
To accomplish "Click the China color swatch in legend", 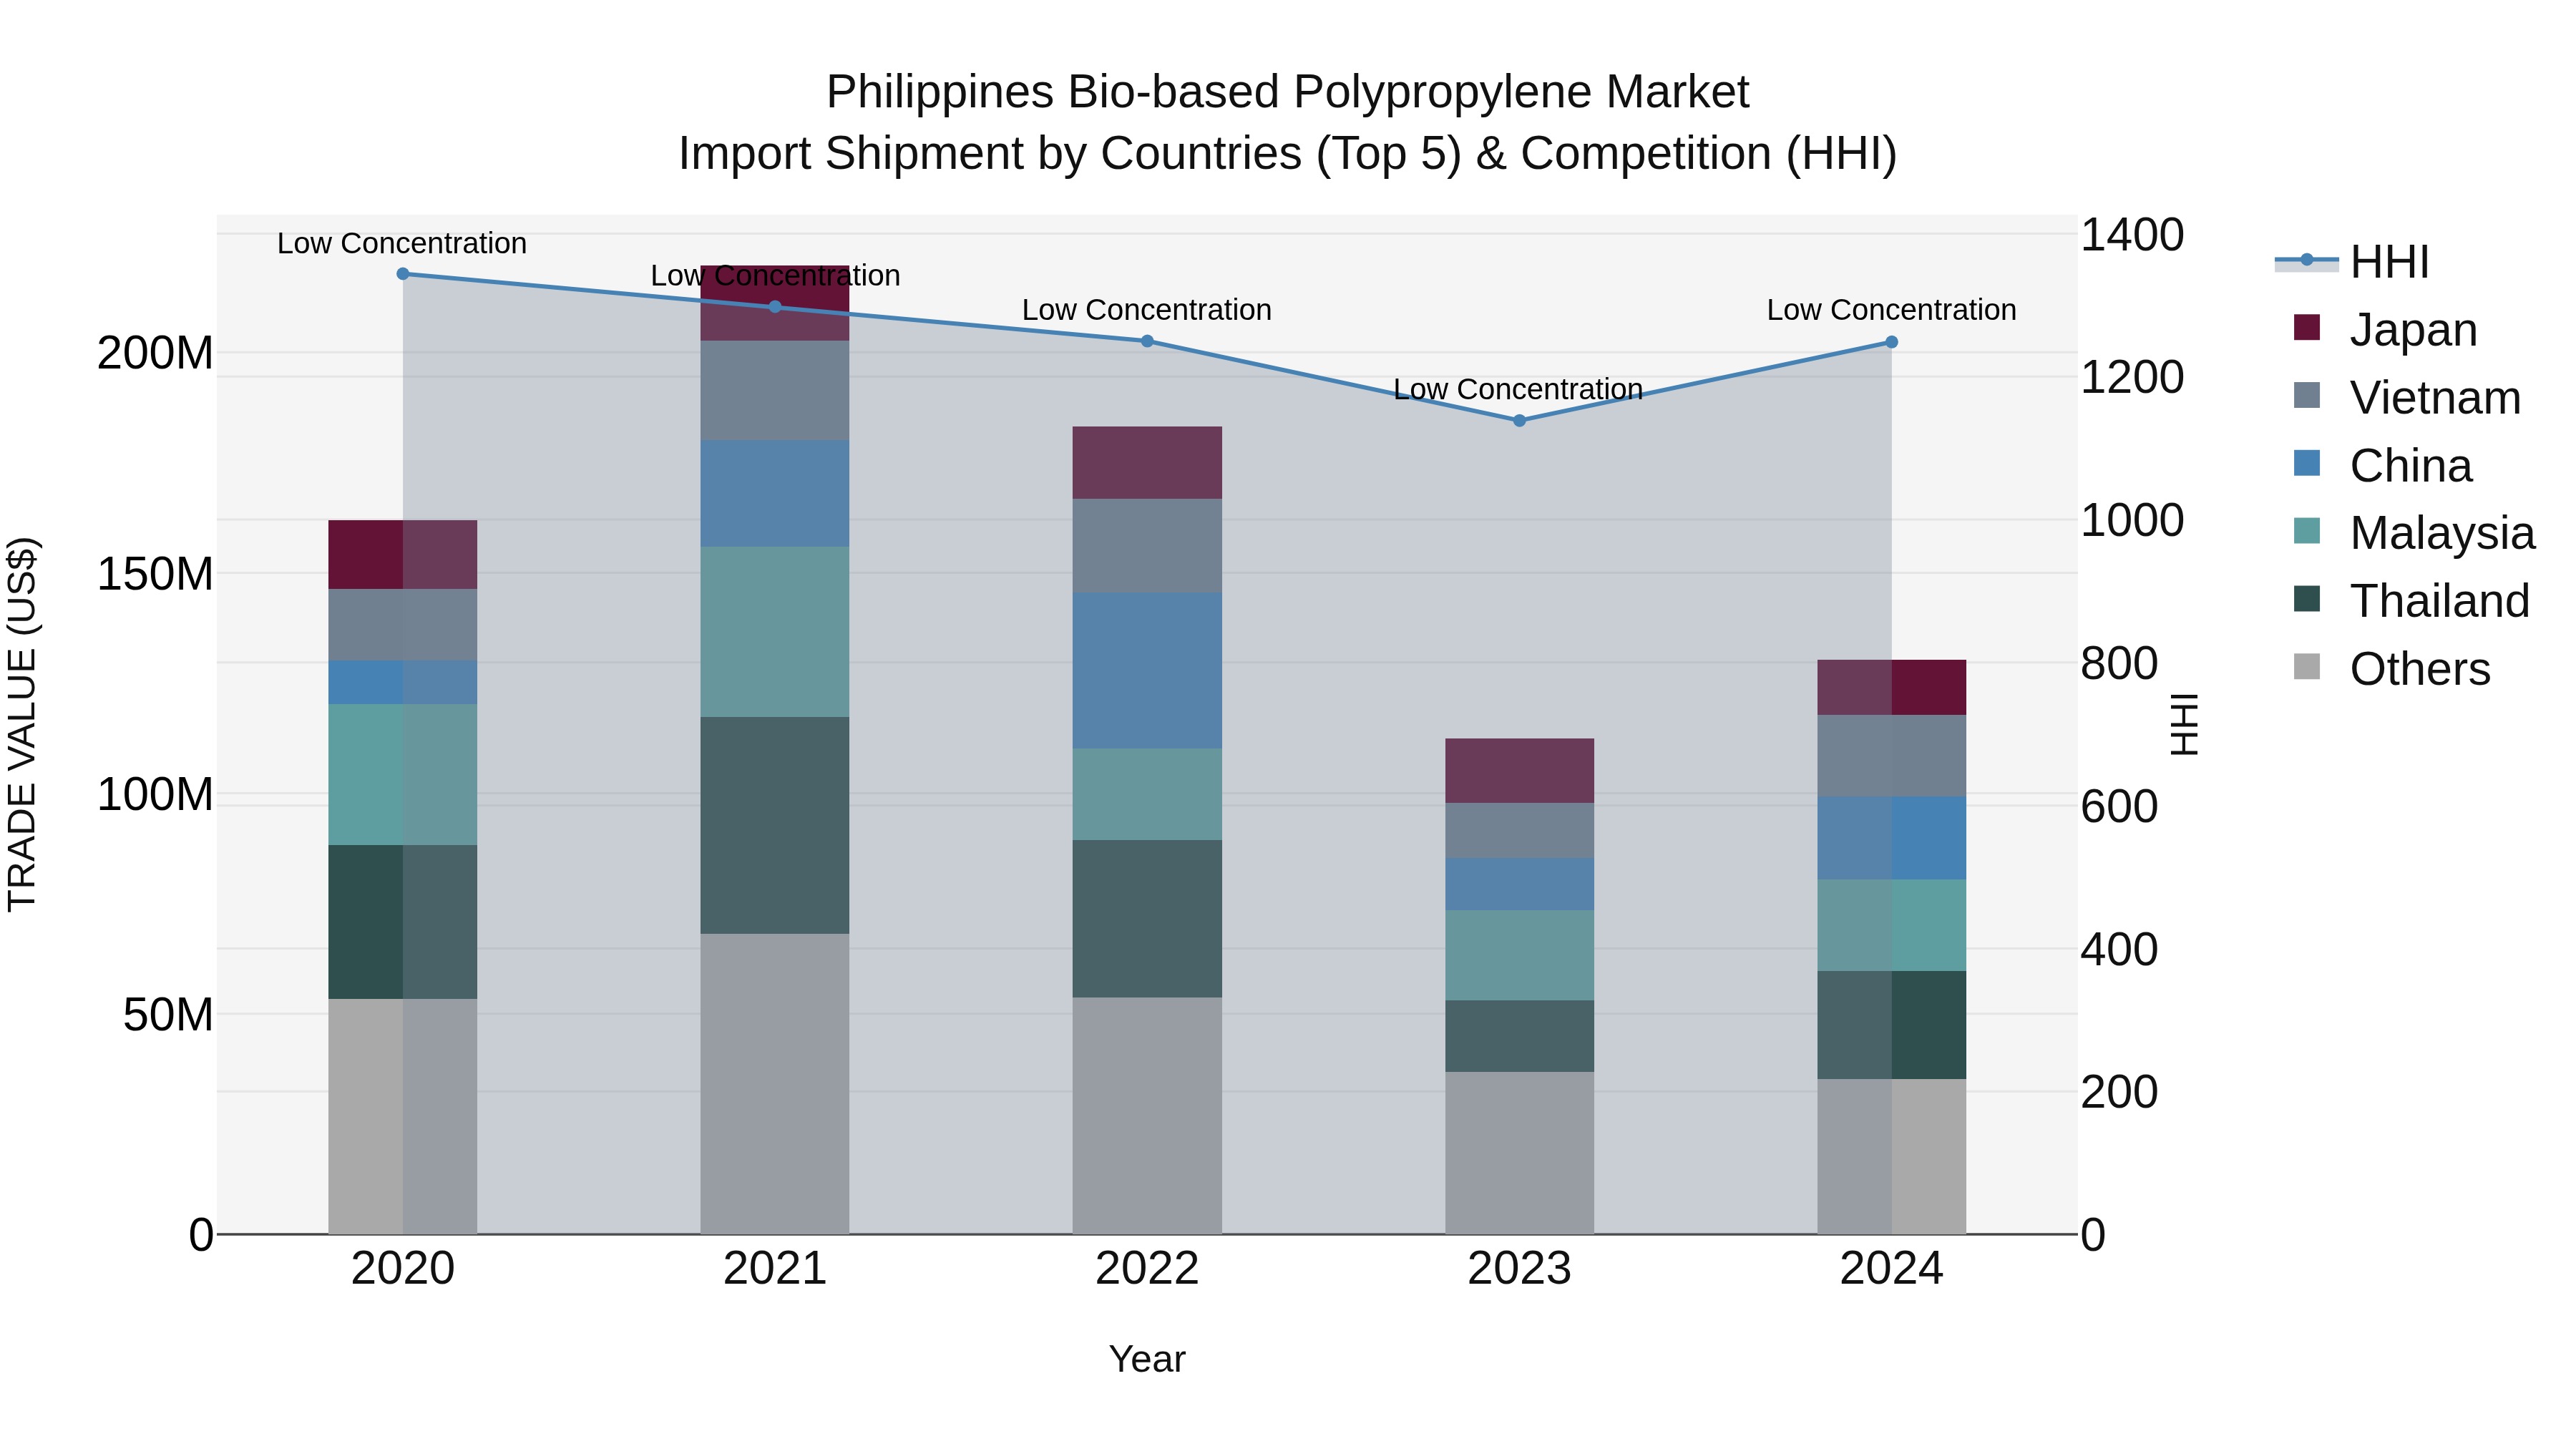I will coord(2307,463).
